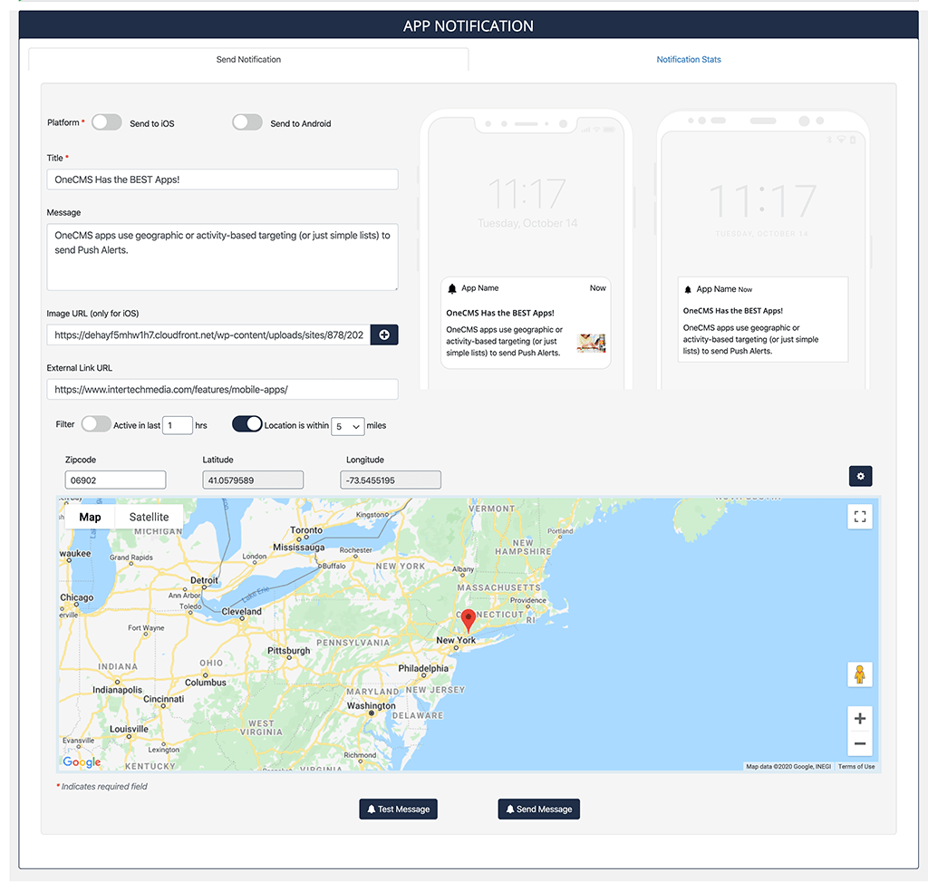Click the Zipcode input field
928x892 pixels.
tap(115, 480)
